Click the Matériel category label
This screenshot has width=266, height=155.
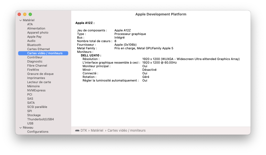29,20
